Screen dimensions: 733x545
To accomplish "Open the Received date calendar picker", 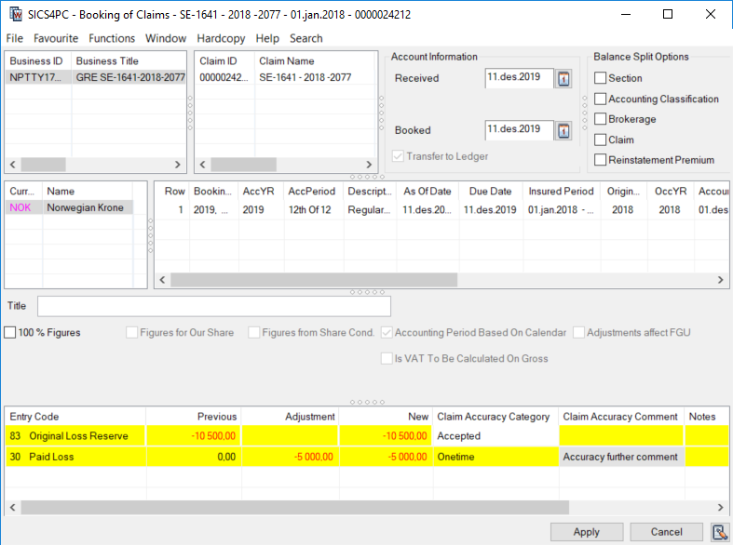I will click(563, 79).
